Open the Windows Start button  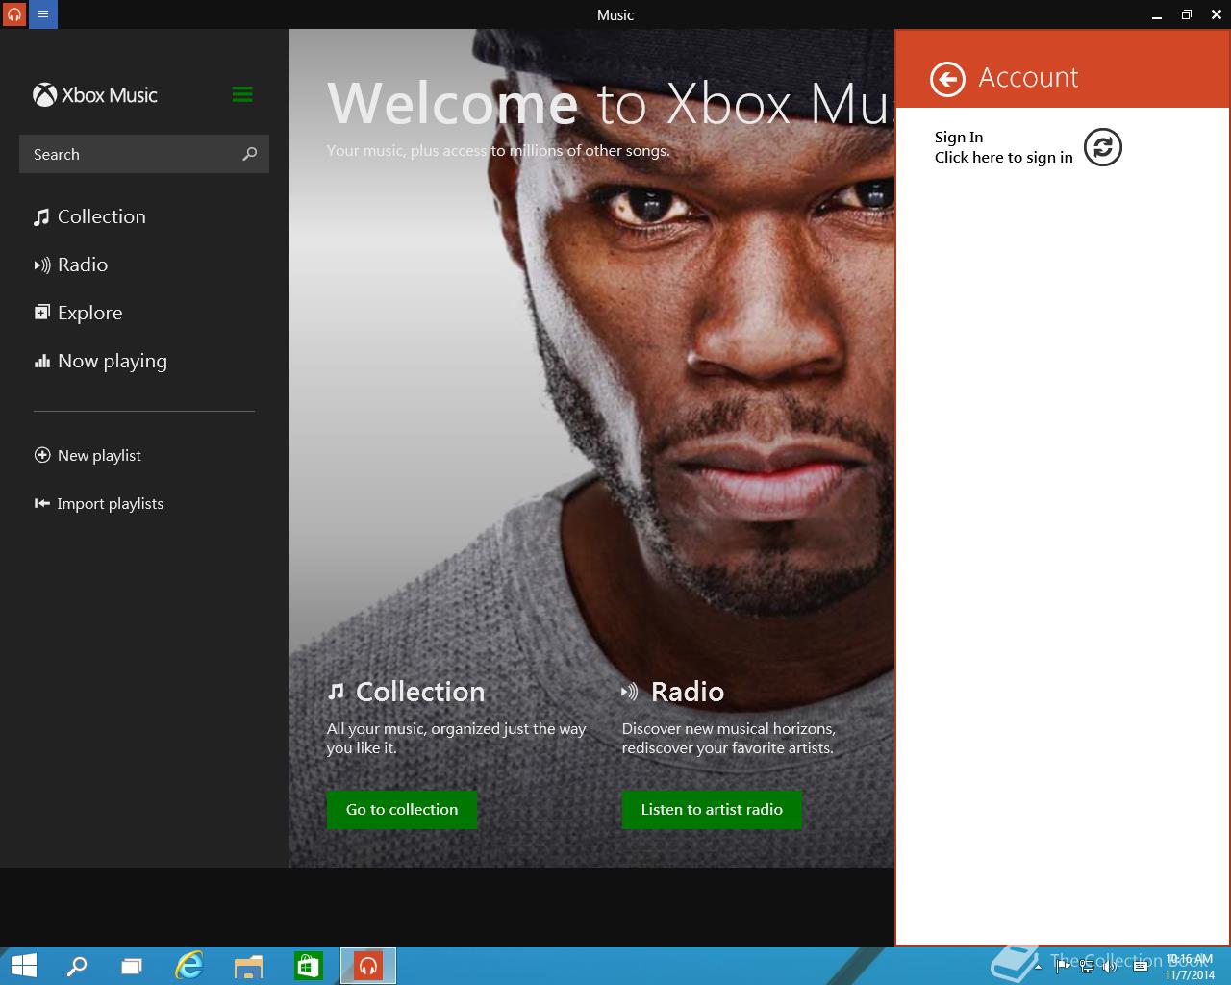(23, 966)
